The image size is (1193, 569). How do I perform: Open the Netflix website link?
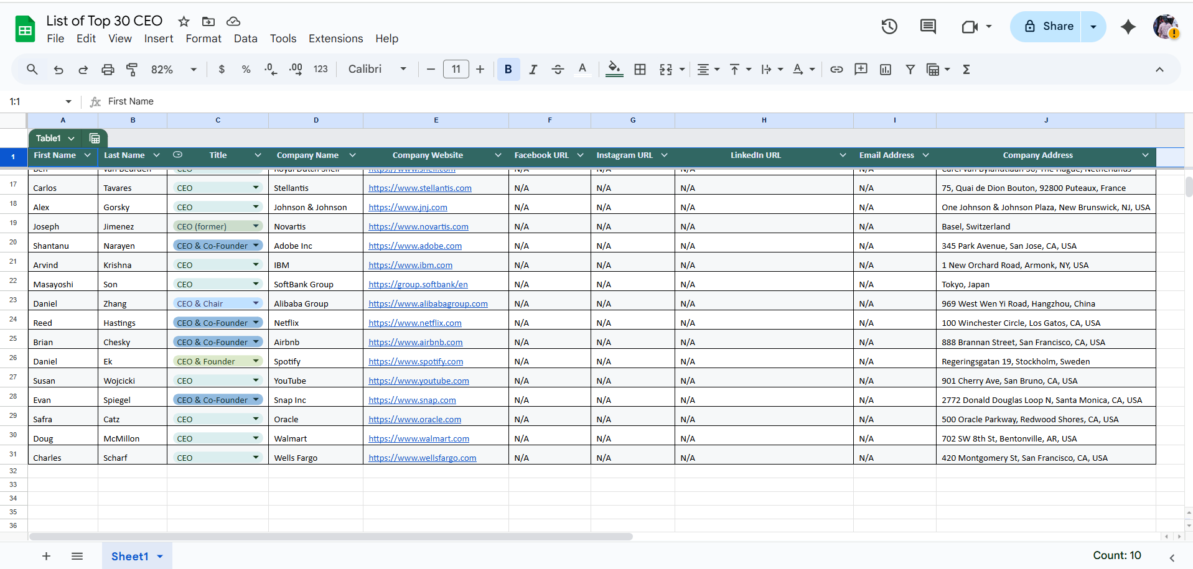(414, 323)
